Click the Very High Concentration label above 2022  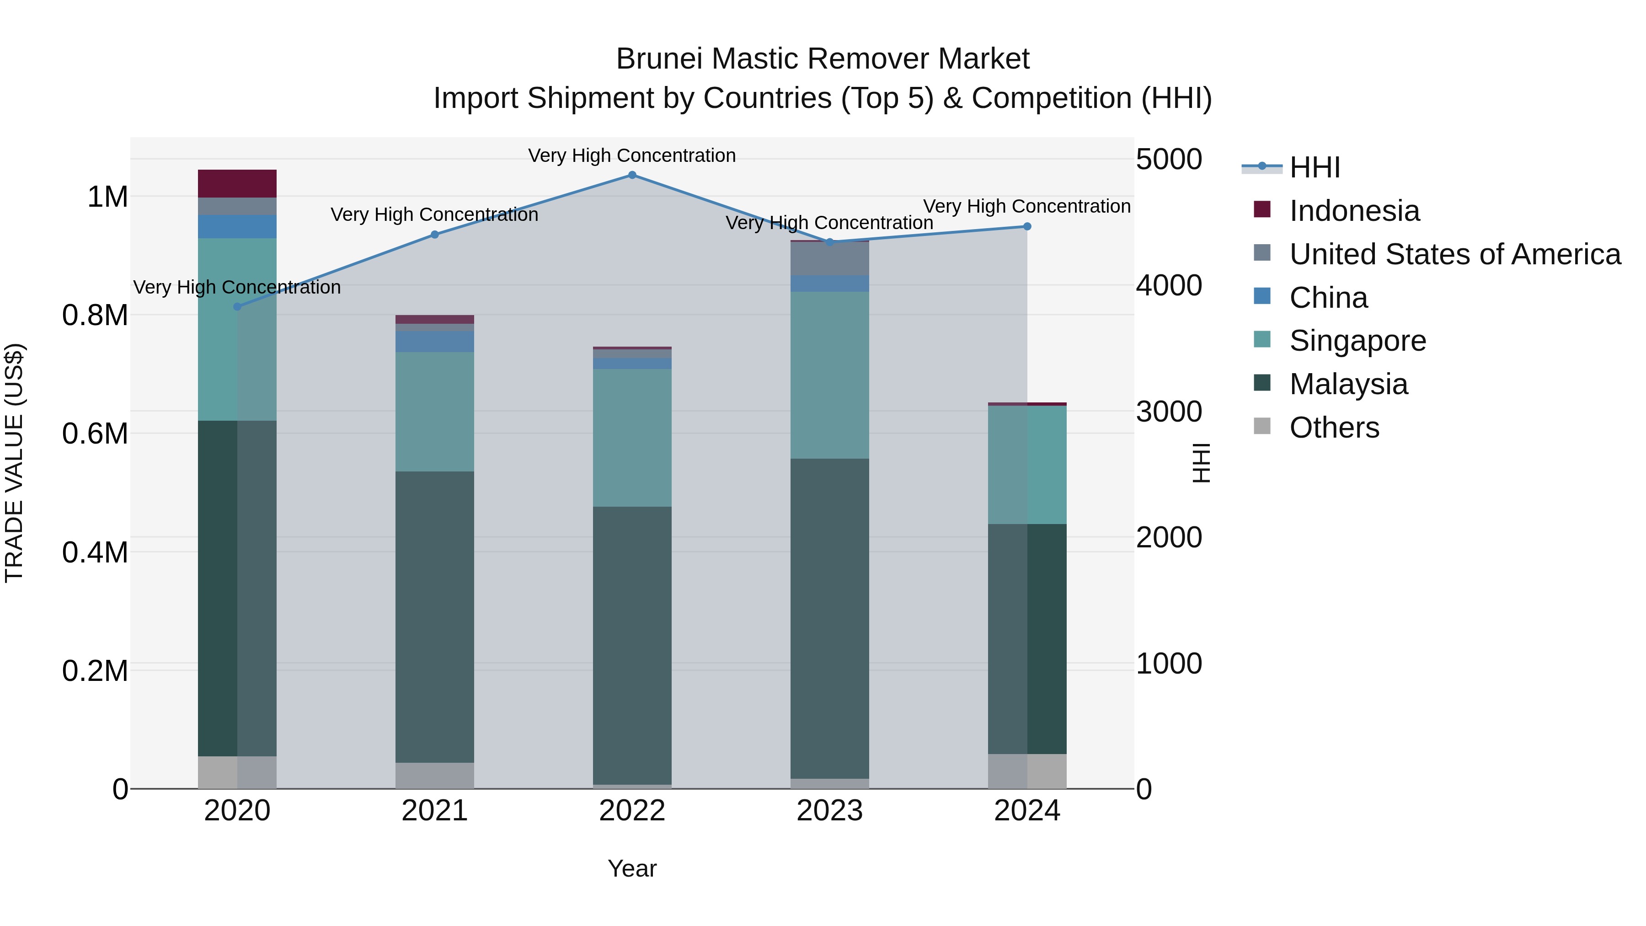tap(633, 155)
